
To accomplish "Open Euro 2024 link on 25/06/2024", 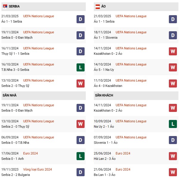I will (123, 153).
